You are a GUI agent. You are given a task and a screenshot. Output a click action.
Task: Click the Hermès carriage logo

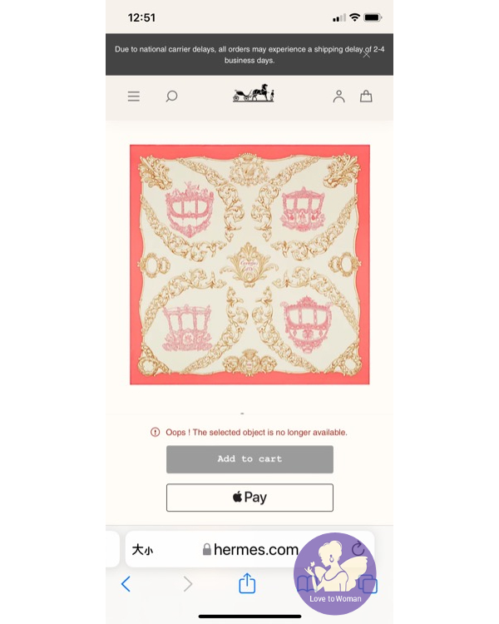[x=254, y=92]
